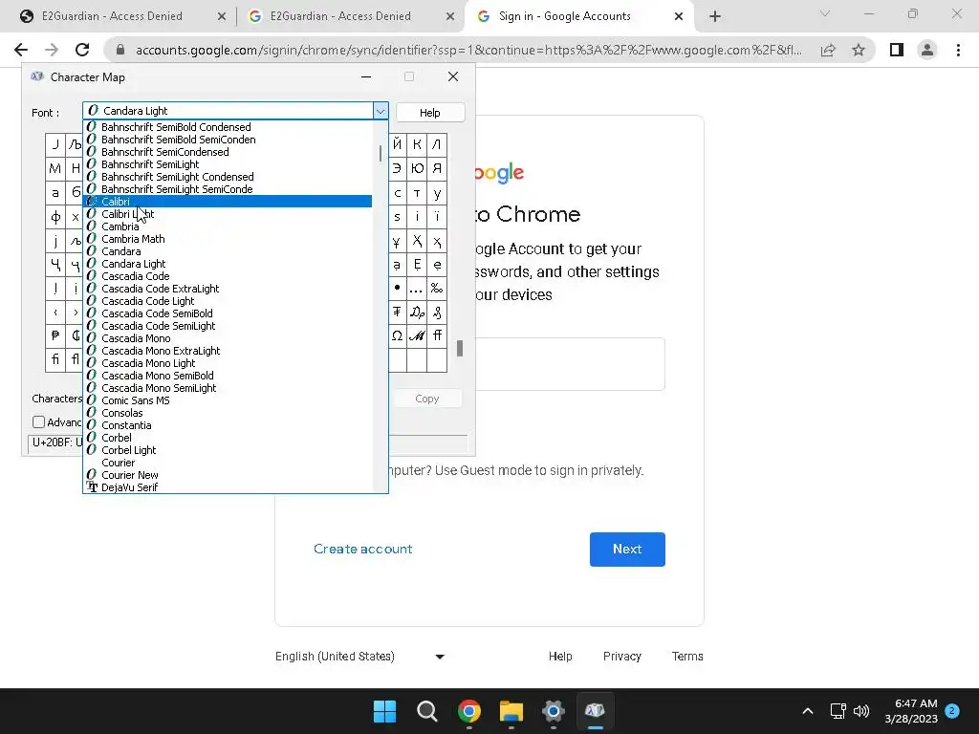979x734 pixels.
Task: Choose Cambria Math font
Action: (228, 239)
